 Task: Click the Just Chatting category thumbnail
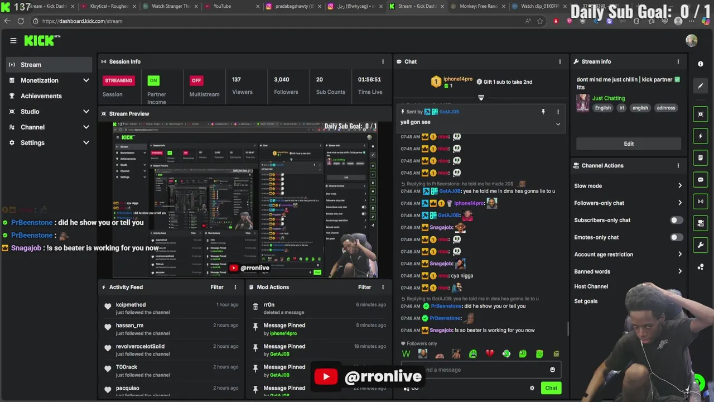[x=583, y=103]
